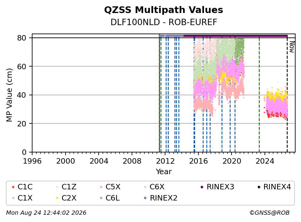Screen dimensions: 301x222
Task: Click the MP Value (cm) axis label
Action: tap(9, 95)
